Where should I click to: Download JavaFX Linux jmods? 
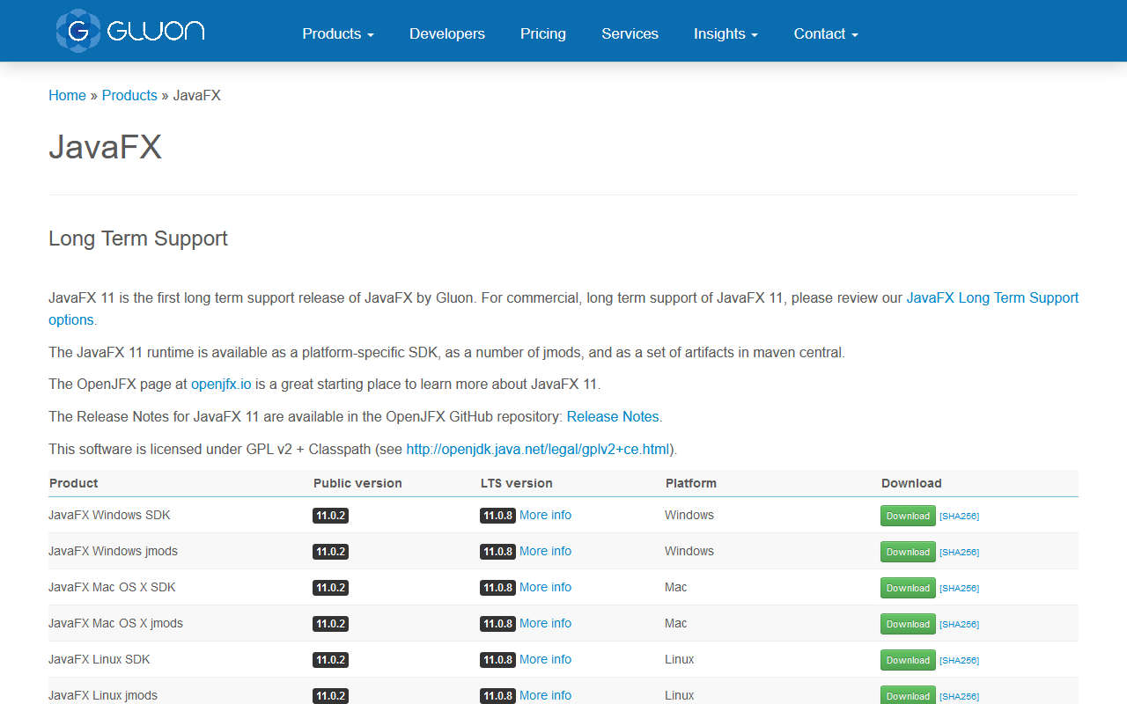point(908,695)
